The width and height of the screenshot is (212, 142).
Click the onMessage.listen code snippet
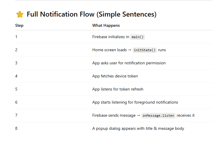[158, 116]
